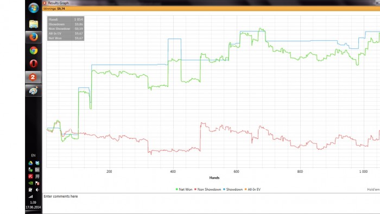This screenshot has width=380, height=214.
Task: Click the Winnings: $9,74 orange header
Action: point(211,9)
